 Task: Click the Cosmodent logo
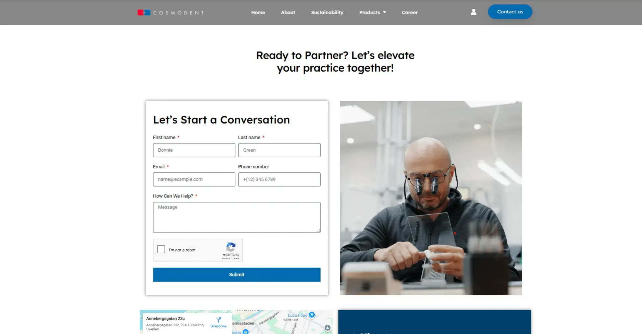coord(171,13)
